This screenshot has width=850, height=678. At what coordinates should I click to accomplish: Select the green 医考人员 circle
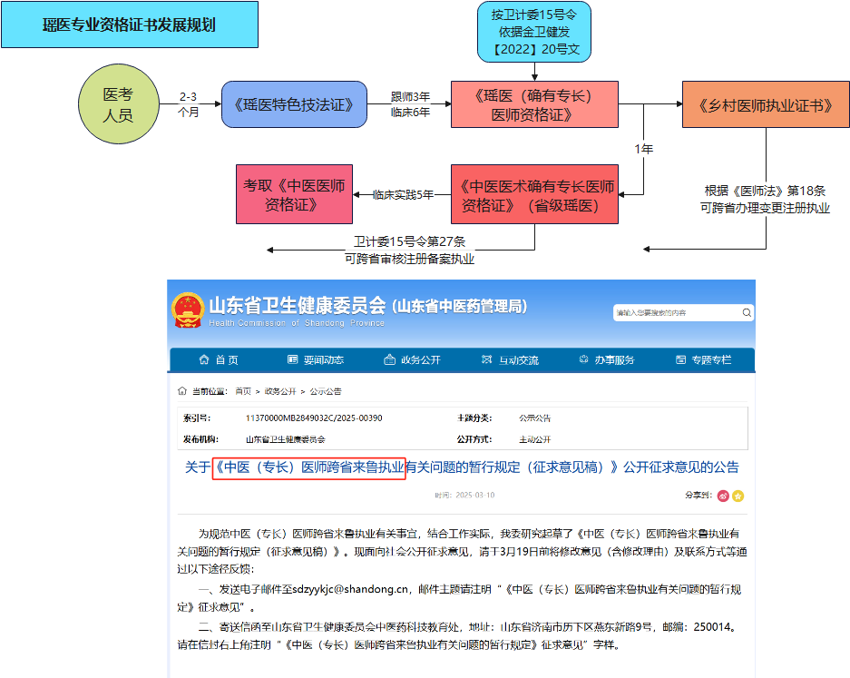click(118, 104)
